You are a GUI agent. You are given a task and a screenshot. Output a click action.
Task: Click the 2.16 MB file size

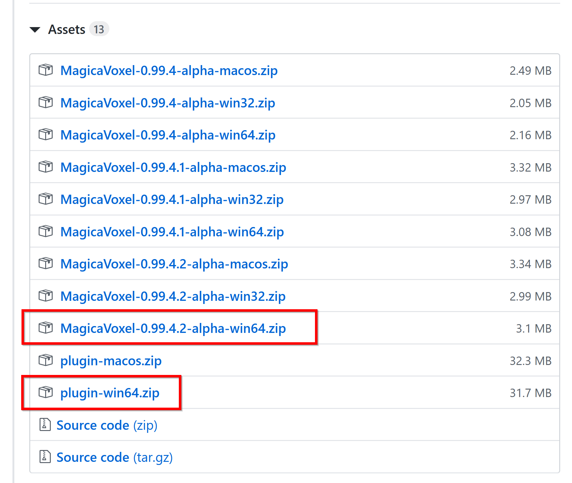click(531, 135)
